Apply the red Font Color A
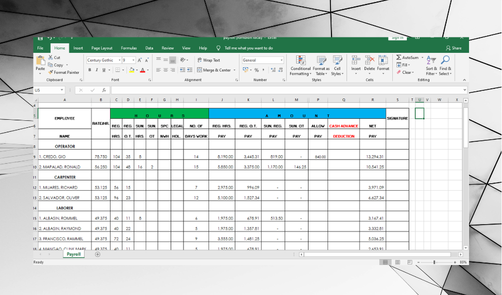This screenshot has height=295, width=502. click(x=143, y=70)
